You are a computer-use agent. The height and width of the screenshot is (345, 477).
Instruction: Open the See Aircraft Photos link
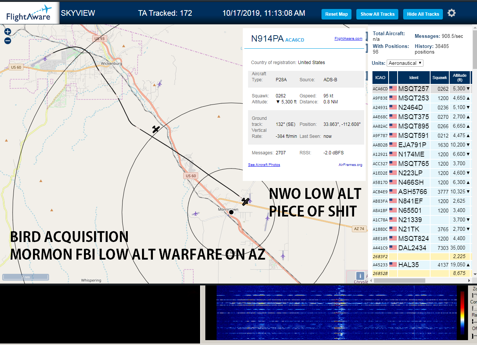click(264, 165)
